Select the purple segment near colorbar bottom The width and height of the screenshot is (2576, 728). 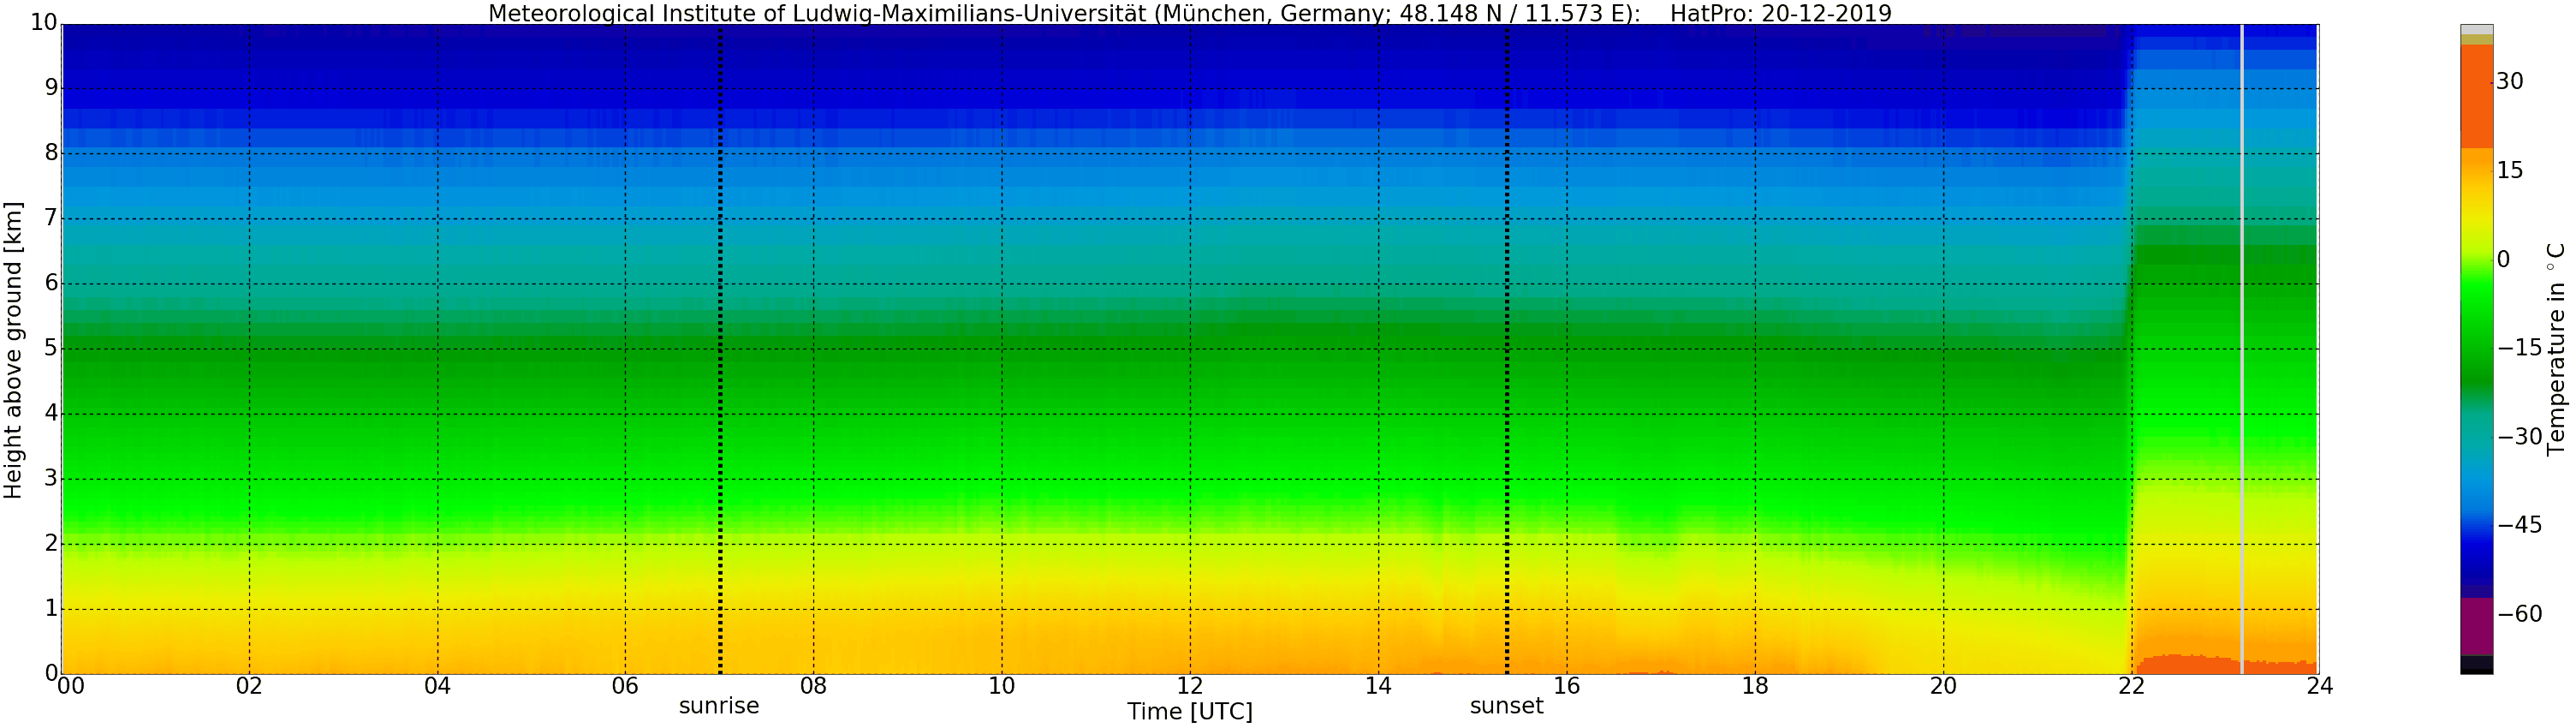[x=2476, y=626]
